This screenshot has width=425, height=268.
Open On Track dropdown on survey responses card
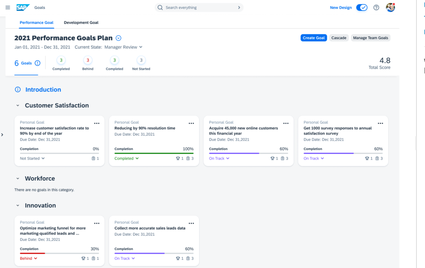click(x=314, y=158)
